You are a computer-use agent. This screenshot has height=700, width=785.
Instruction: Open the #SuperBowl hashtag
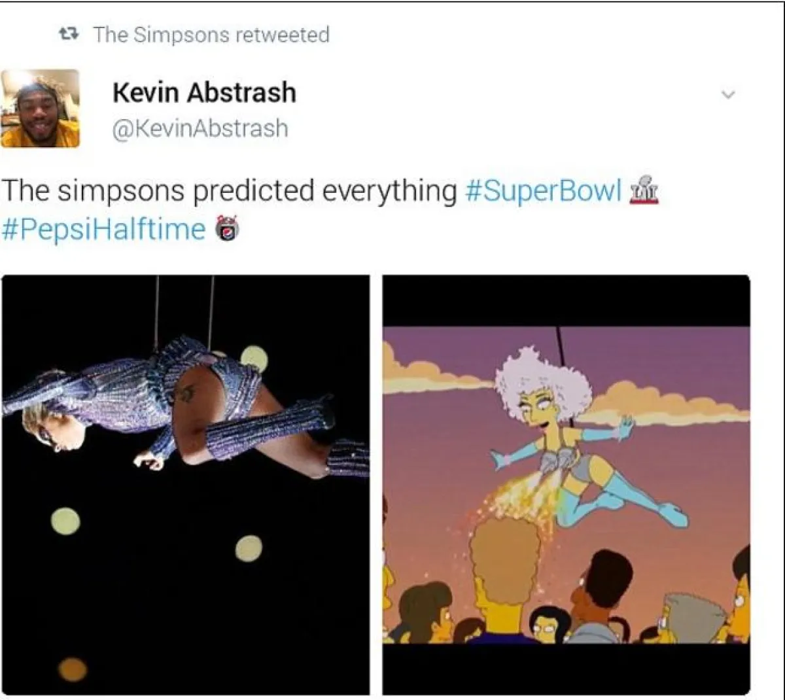[x=542, y=190]
